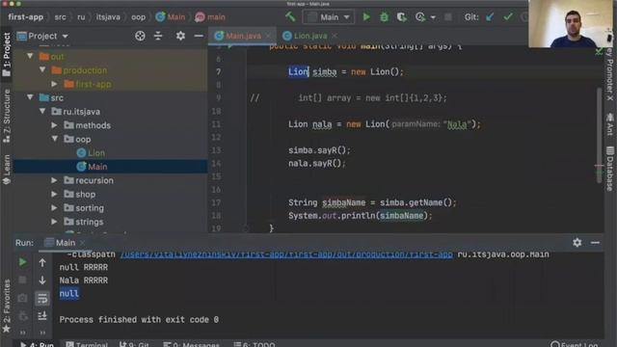This screenshot has width=617, height=347.
Task: Open the Ant side panel
Action: [610, 124]
